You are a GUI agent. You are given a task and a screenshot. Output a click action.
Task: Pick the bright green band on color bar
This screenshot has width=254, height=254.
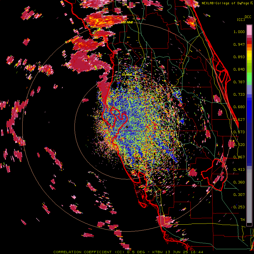(249, 77)
